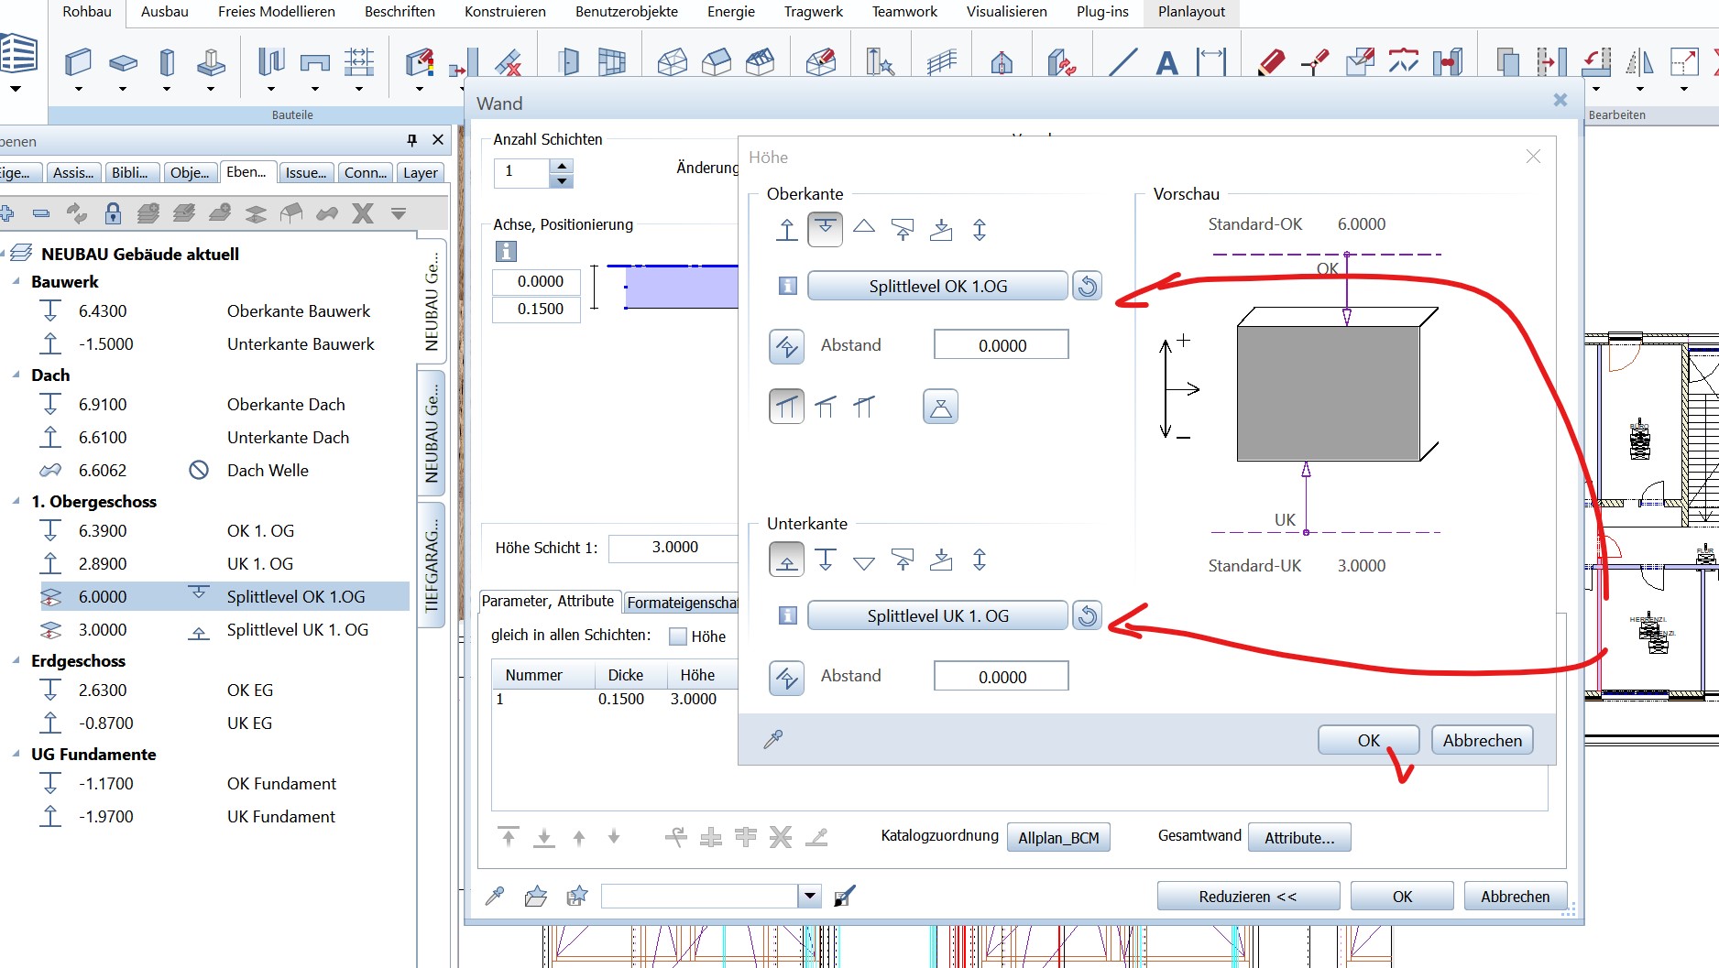Screen dimensions: 1719x968
Task: Click the delete X icon in Ebenen toolbar
Action: click(363, 213)
